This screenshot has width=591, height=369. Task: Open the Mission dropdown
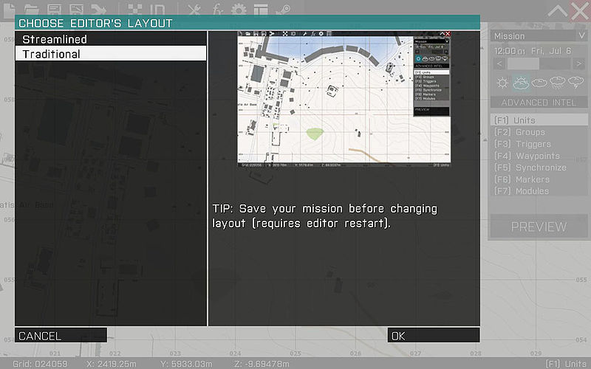pyautogui.click(x=539, y=35)
